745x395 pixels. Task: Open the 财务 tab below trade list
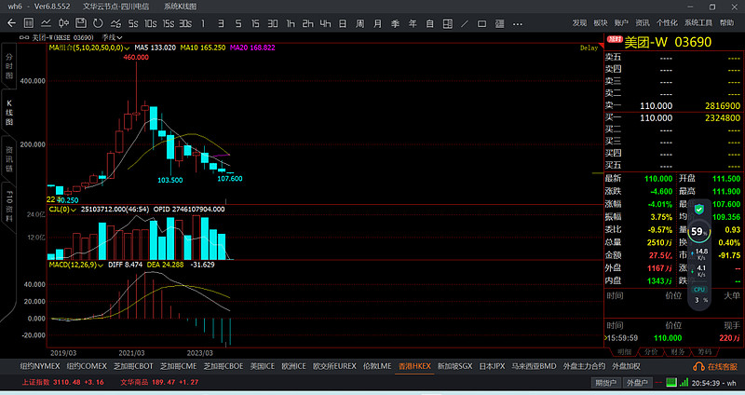(x=678, y=352)
